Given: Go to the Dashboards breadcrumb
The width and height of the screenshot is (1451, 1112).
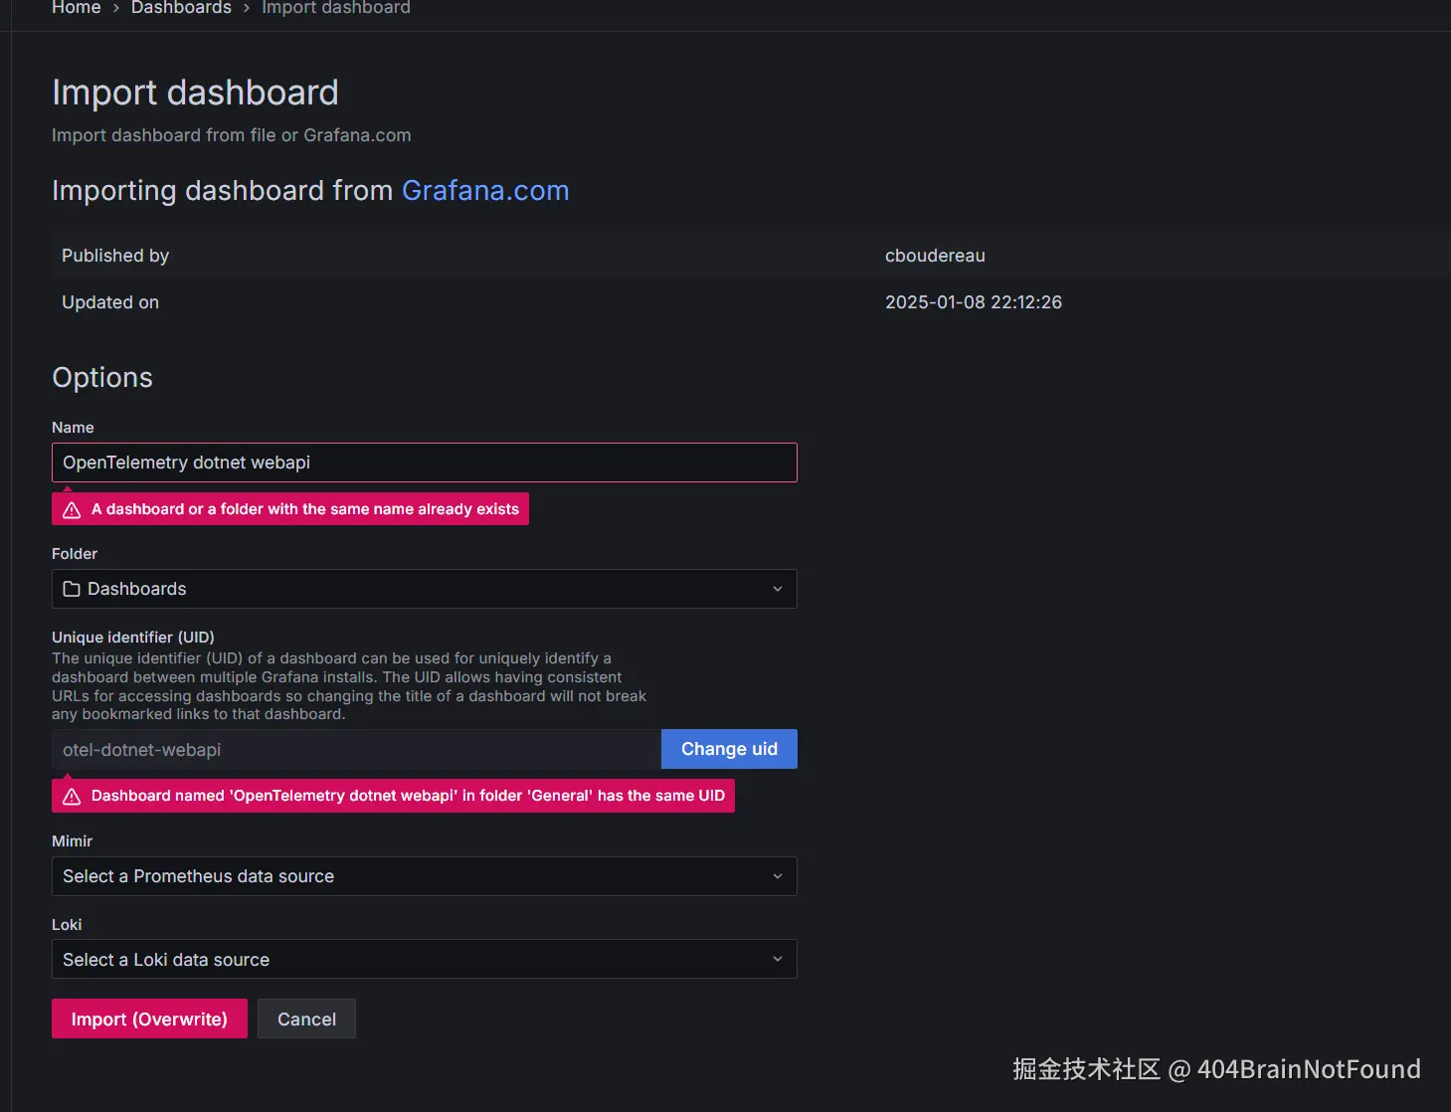Looking at the screenshot, I should tap(181, 8).
